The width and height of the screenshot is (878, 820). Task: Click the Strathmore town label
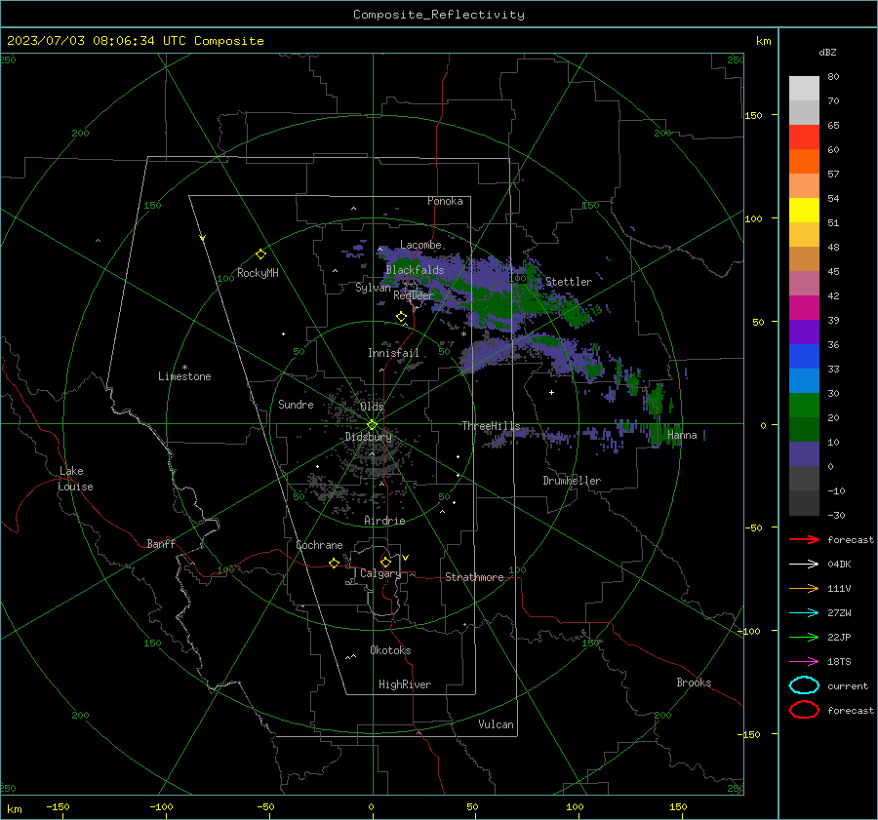(x=474, y=577)
